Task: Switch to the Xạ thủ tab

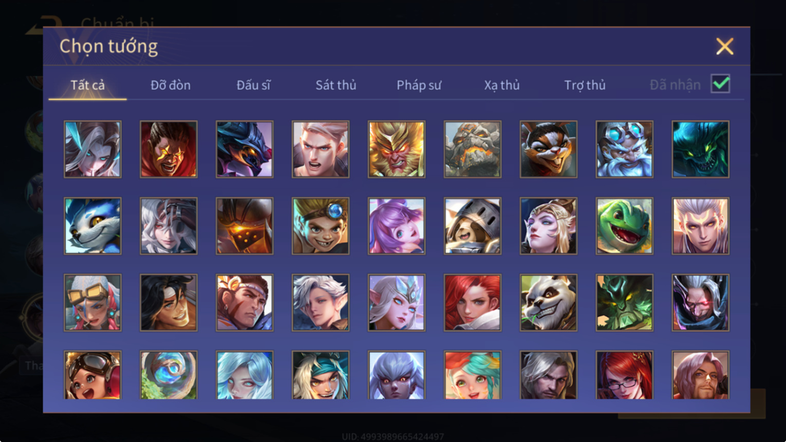Action: click(502, 85)
